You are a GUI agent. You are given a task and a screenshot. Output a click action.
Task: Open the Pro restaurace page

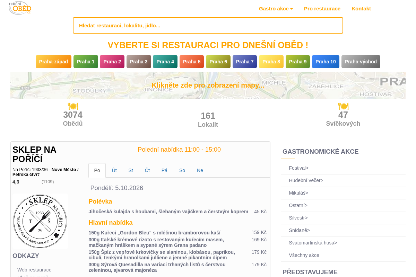pos(322,9)
